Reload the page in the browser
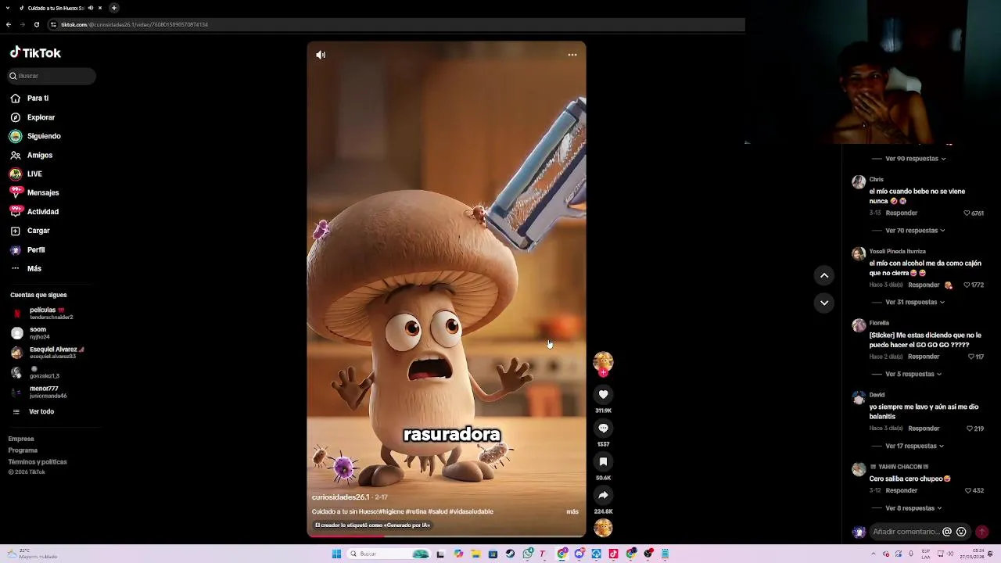 click(36, 24)
